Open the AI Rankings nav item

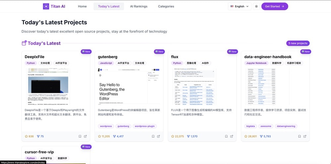(139, 6)
